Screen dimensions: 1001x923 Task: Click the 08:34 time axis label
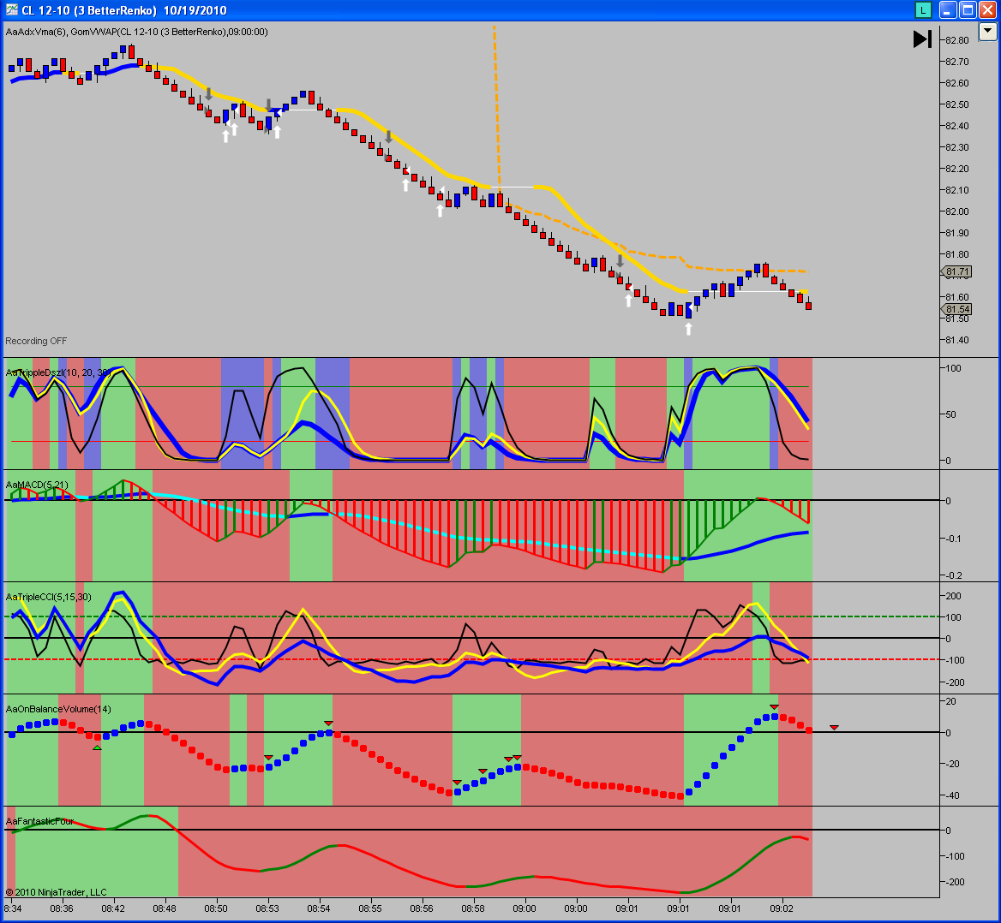coord(13,908)
